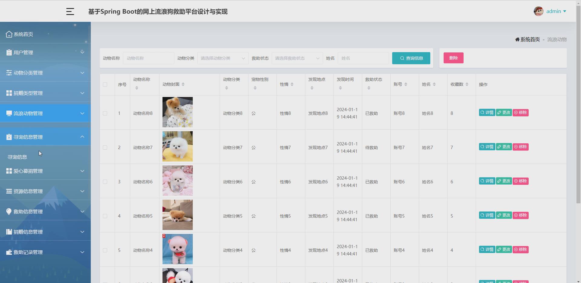581x283 pixels.
Task: Click the 查询信息 search button
Action: (411, 58)
